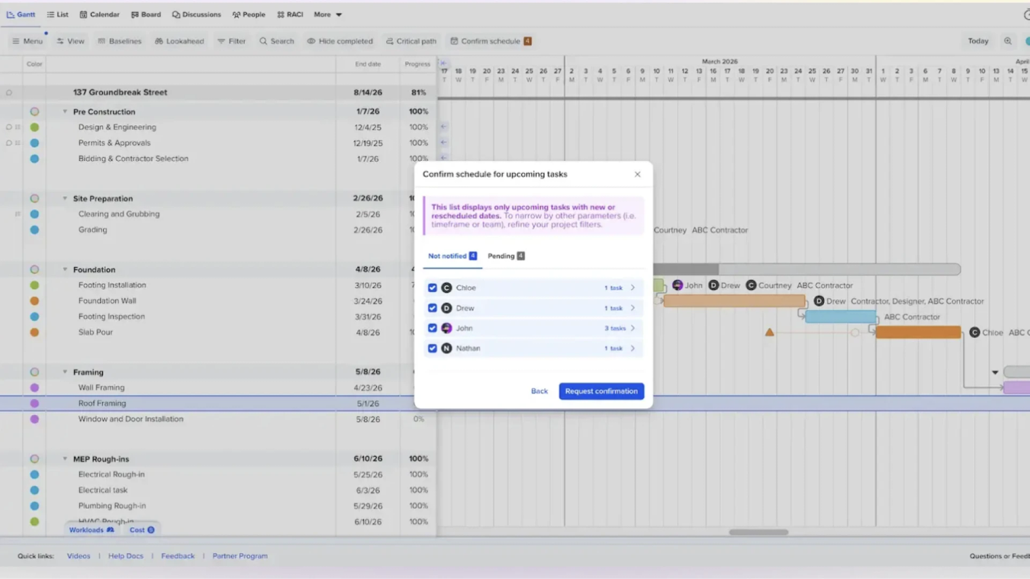Collapse the Site Preparation group

(65, 198)
